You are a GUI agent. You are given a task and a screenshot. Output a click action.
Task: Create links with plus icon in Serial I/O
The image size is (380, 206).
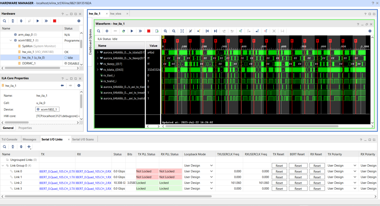click(x=29, y=147)
